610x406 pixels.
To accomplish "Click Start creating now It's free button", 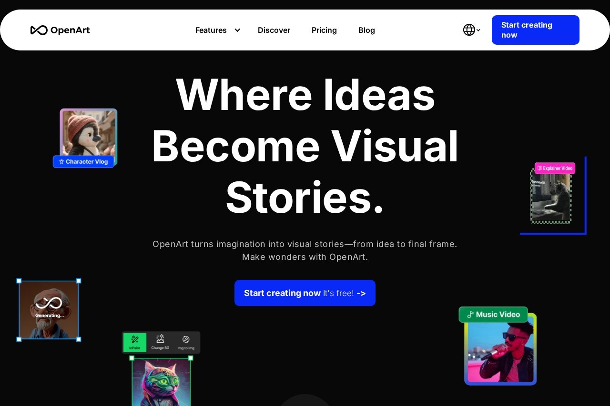I will tap(305, 293).
